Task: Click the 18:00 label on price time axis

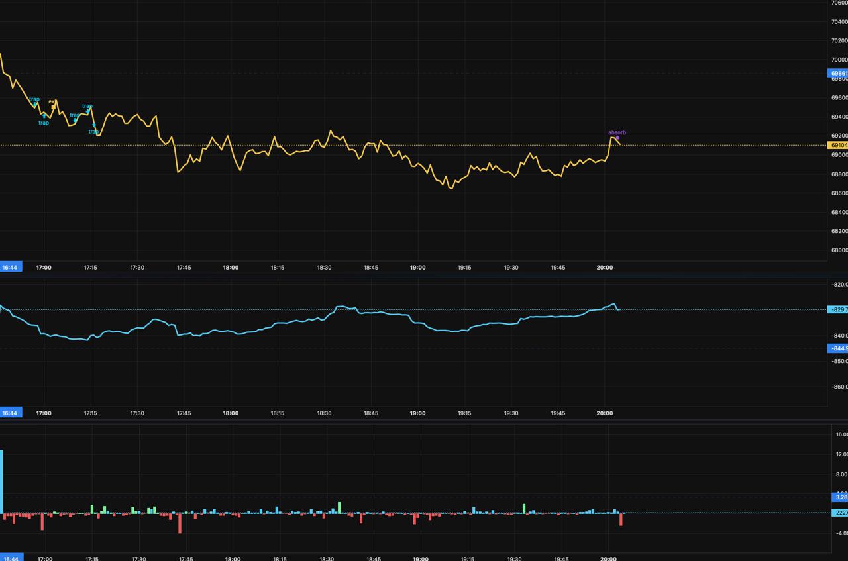Action: pos(231,268)
